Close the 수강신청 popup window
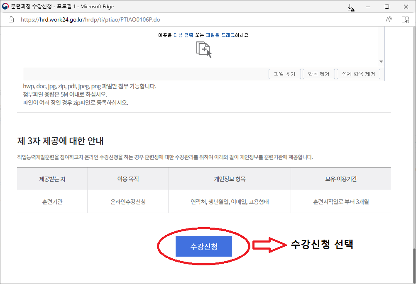416x284 pixels. coord(406,7)
